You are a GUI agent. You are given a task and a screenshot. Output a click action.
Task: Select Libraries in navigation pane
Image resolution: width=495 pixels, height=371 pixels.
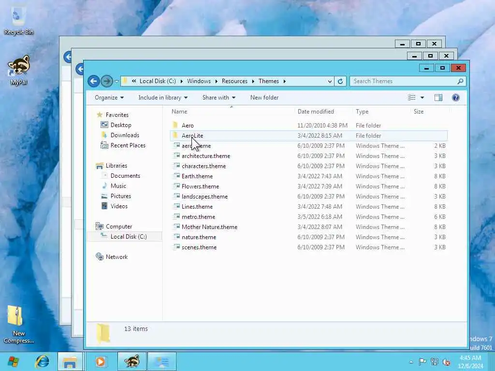click(116, 166)
